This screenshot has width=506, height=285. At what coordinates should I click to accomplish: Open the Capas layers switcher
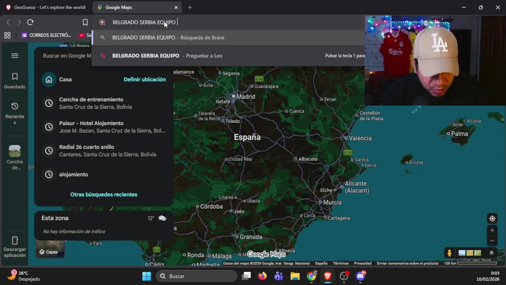(x=50, y=249)
